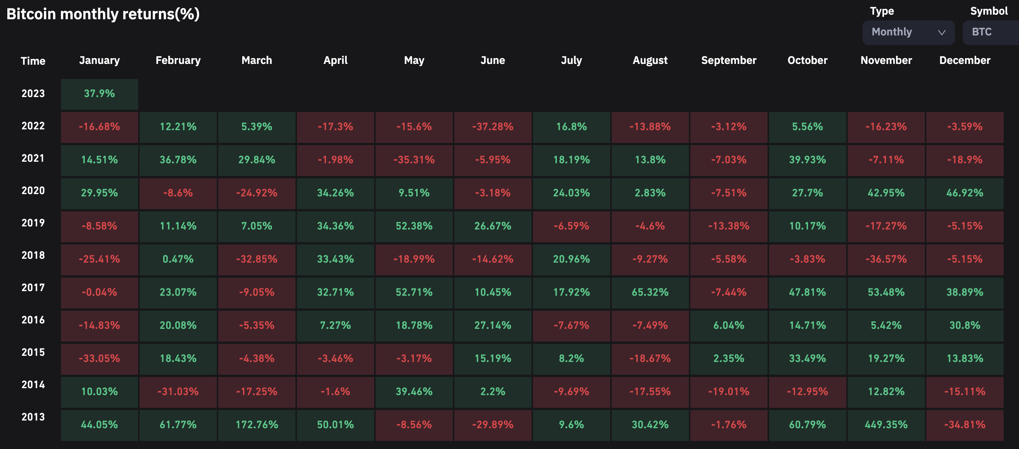
Task: Click the -37.28% June 2022 cell
Action: (493, 127)
